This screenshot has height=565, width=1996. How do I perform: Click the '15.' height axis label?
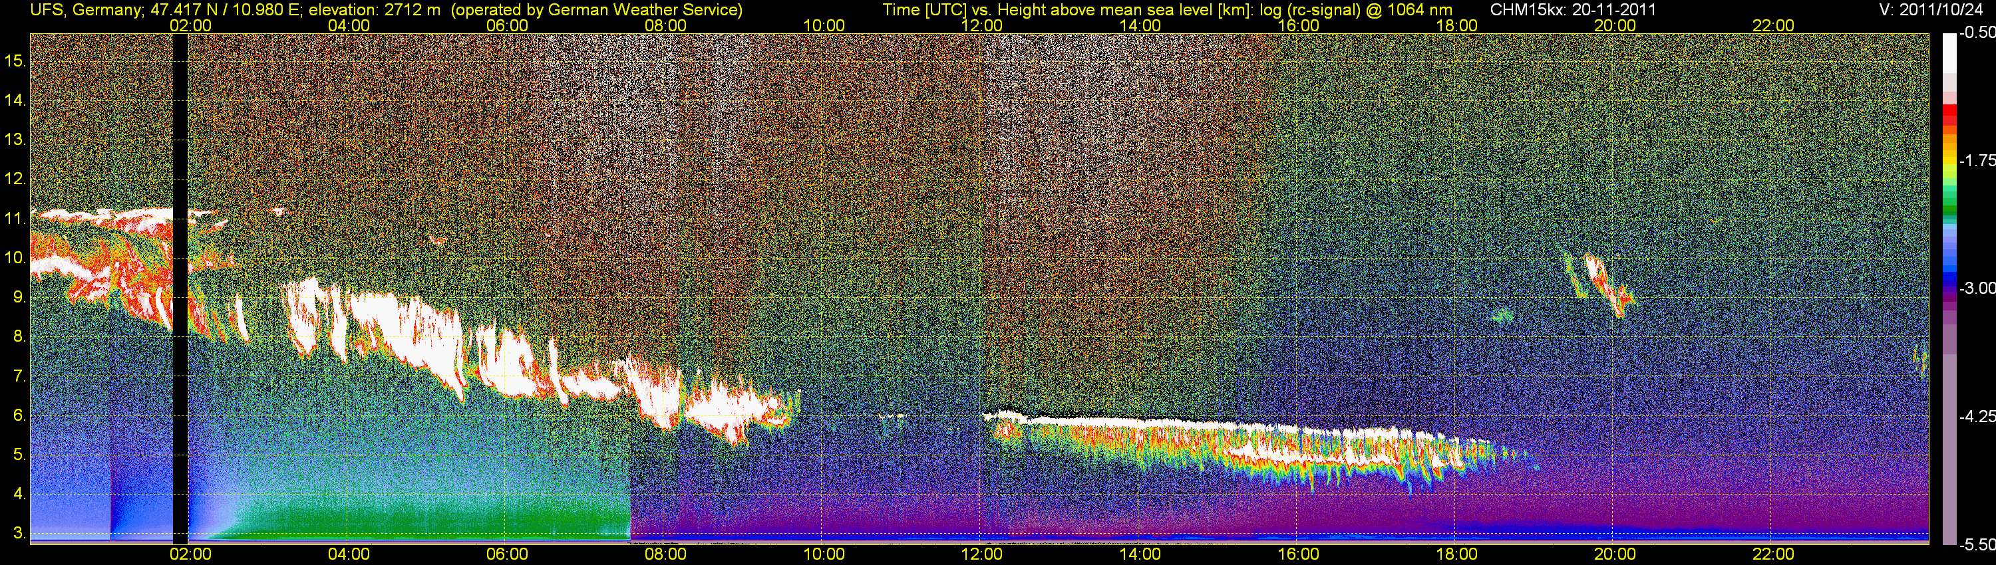point(15,61)
